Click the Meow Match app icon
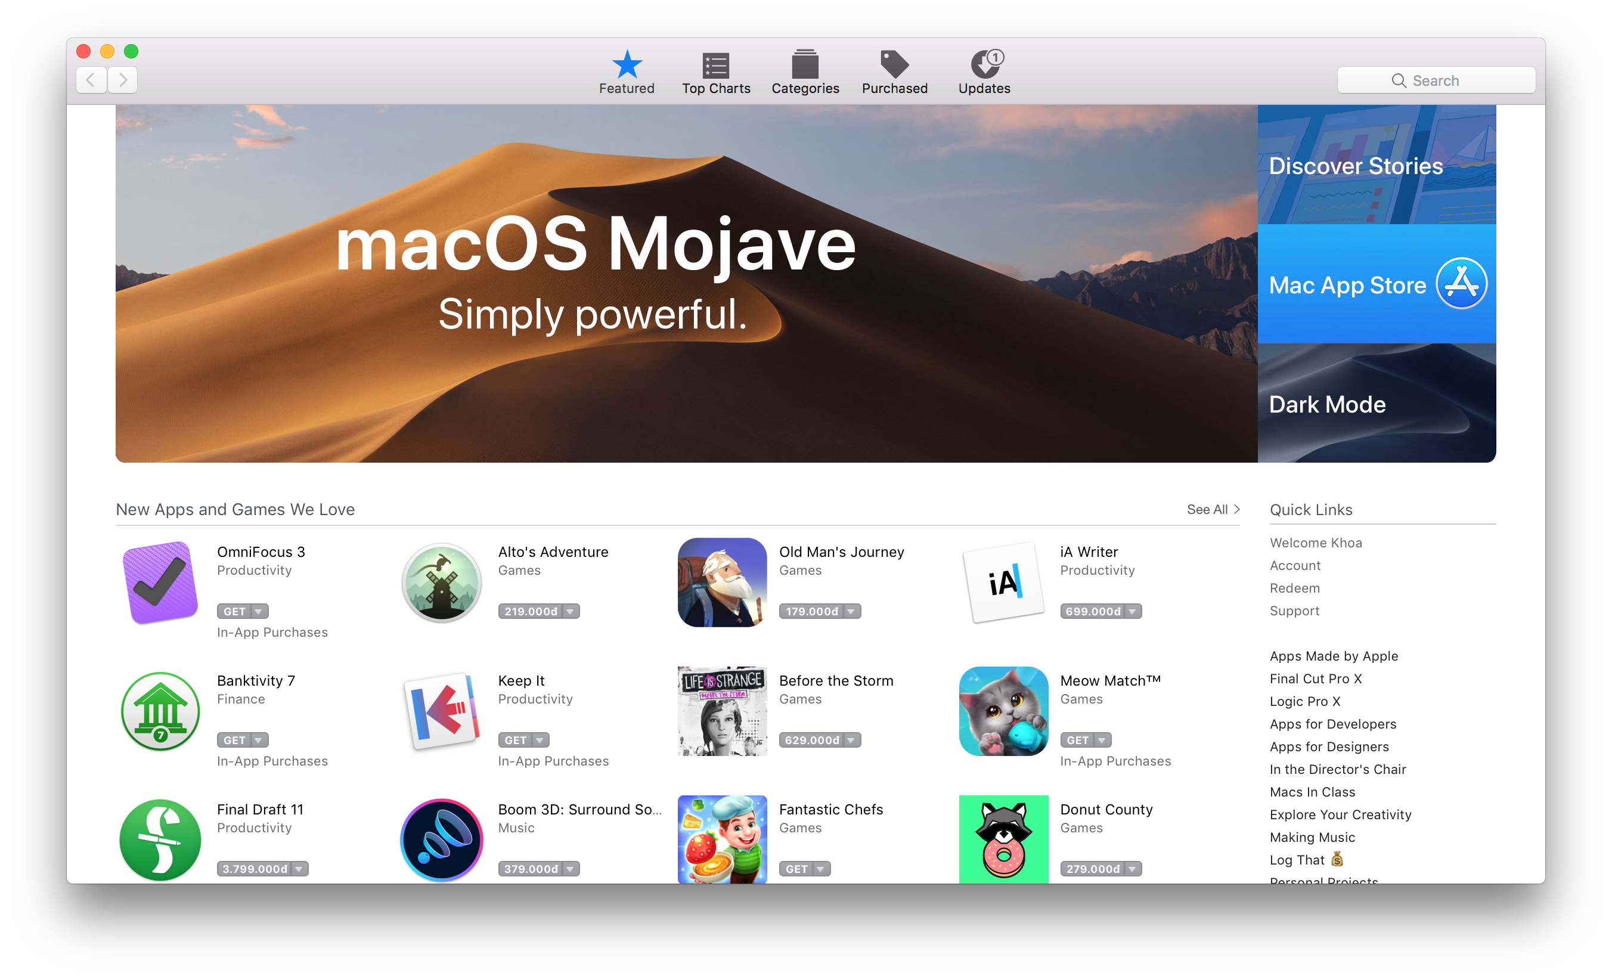 click(x=1003, y=711)
